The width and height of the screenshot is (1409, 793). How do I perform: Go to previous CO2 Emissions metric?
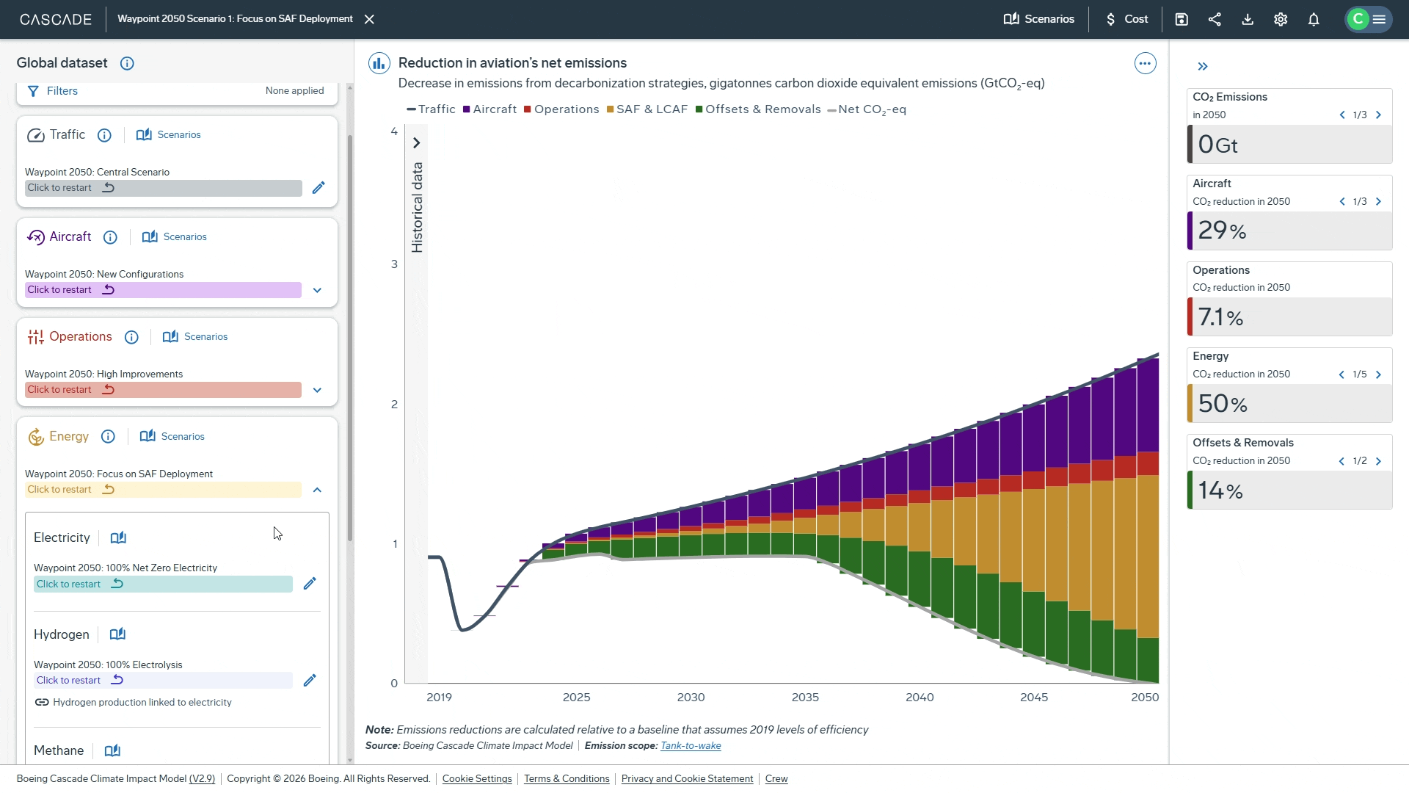point(1342,115)
